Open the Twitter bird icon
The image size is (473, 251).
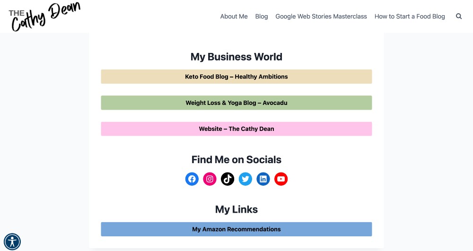tap(245, 179)
